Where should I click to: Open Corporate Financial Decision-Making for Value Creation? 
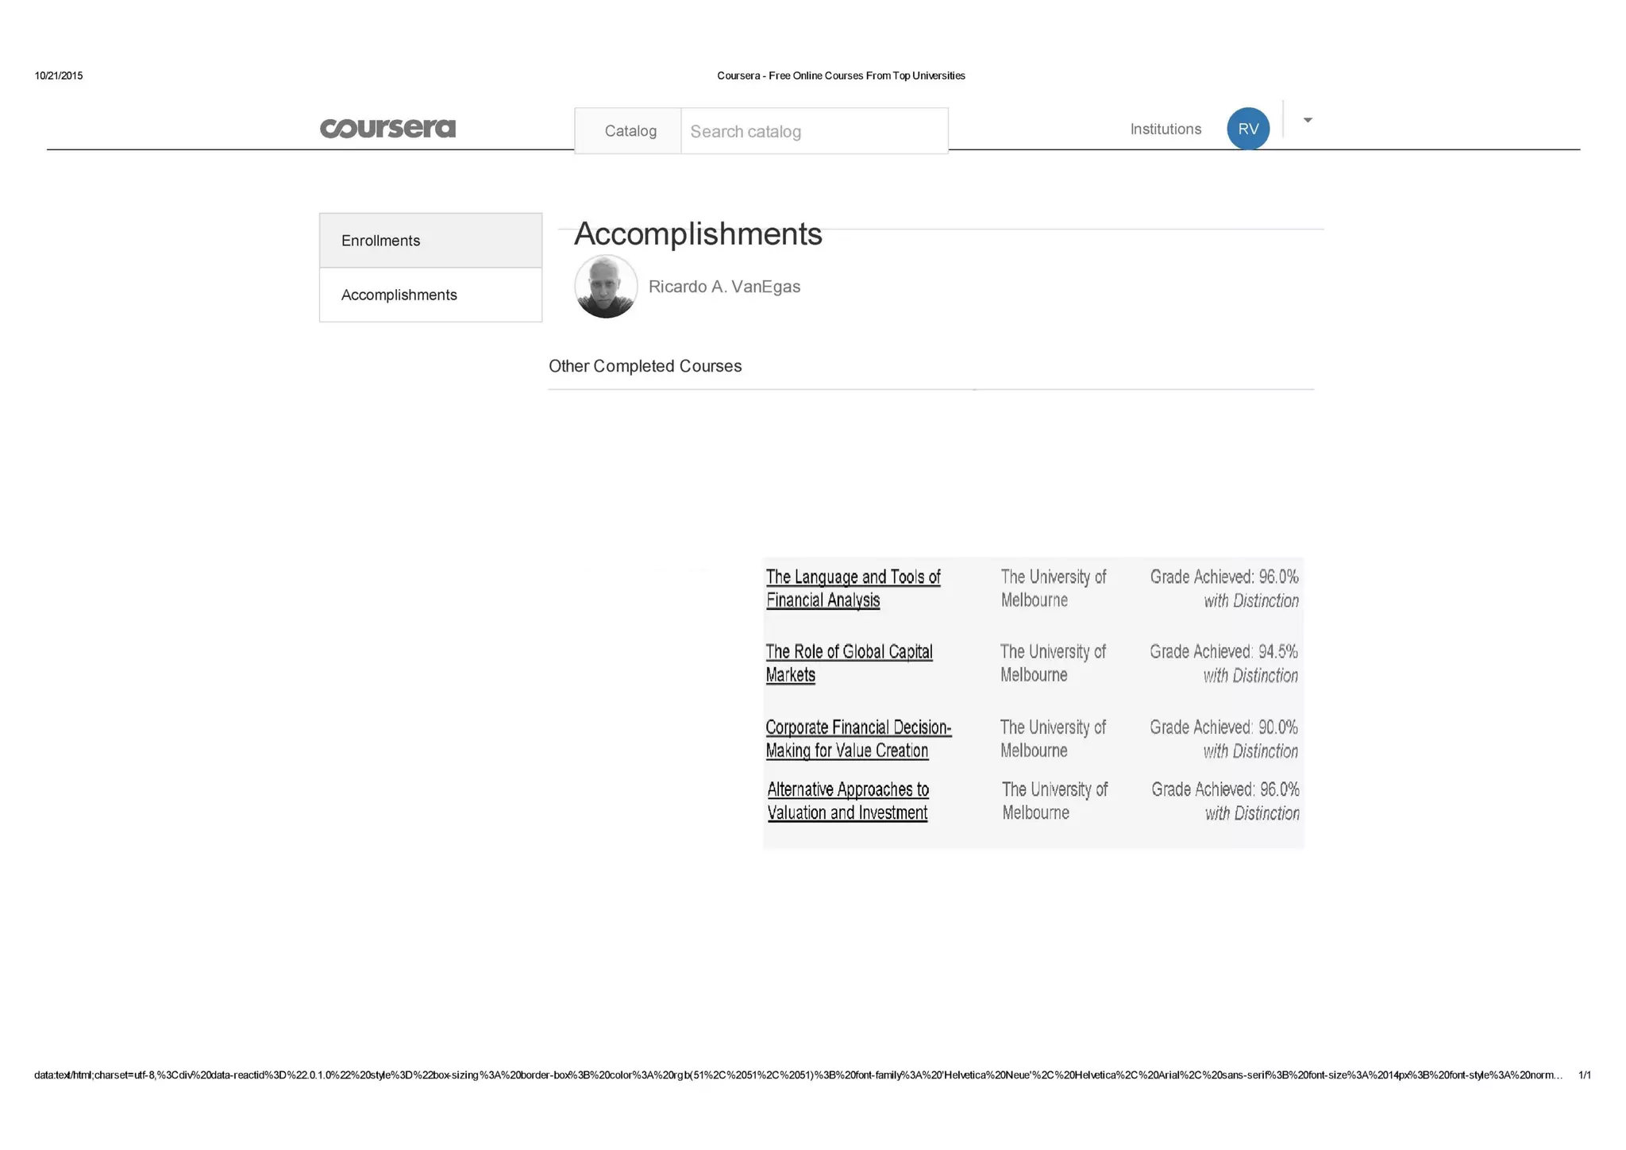pos(857,739)
